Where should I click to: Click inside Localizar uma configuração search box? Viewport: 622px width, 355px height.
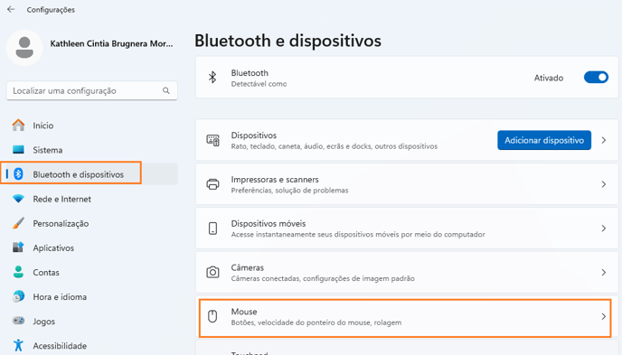click(92, 90)
